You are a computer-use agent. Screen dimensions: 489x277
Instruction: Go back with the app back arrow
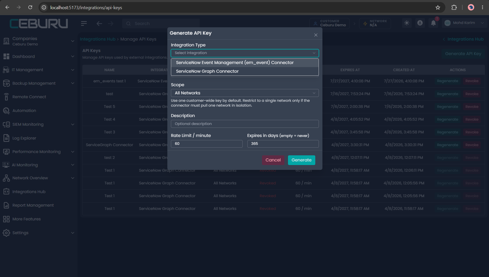tap(99, 23)
